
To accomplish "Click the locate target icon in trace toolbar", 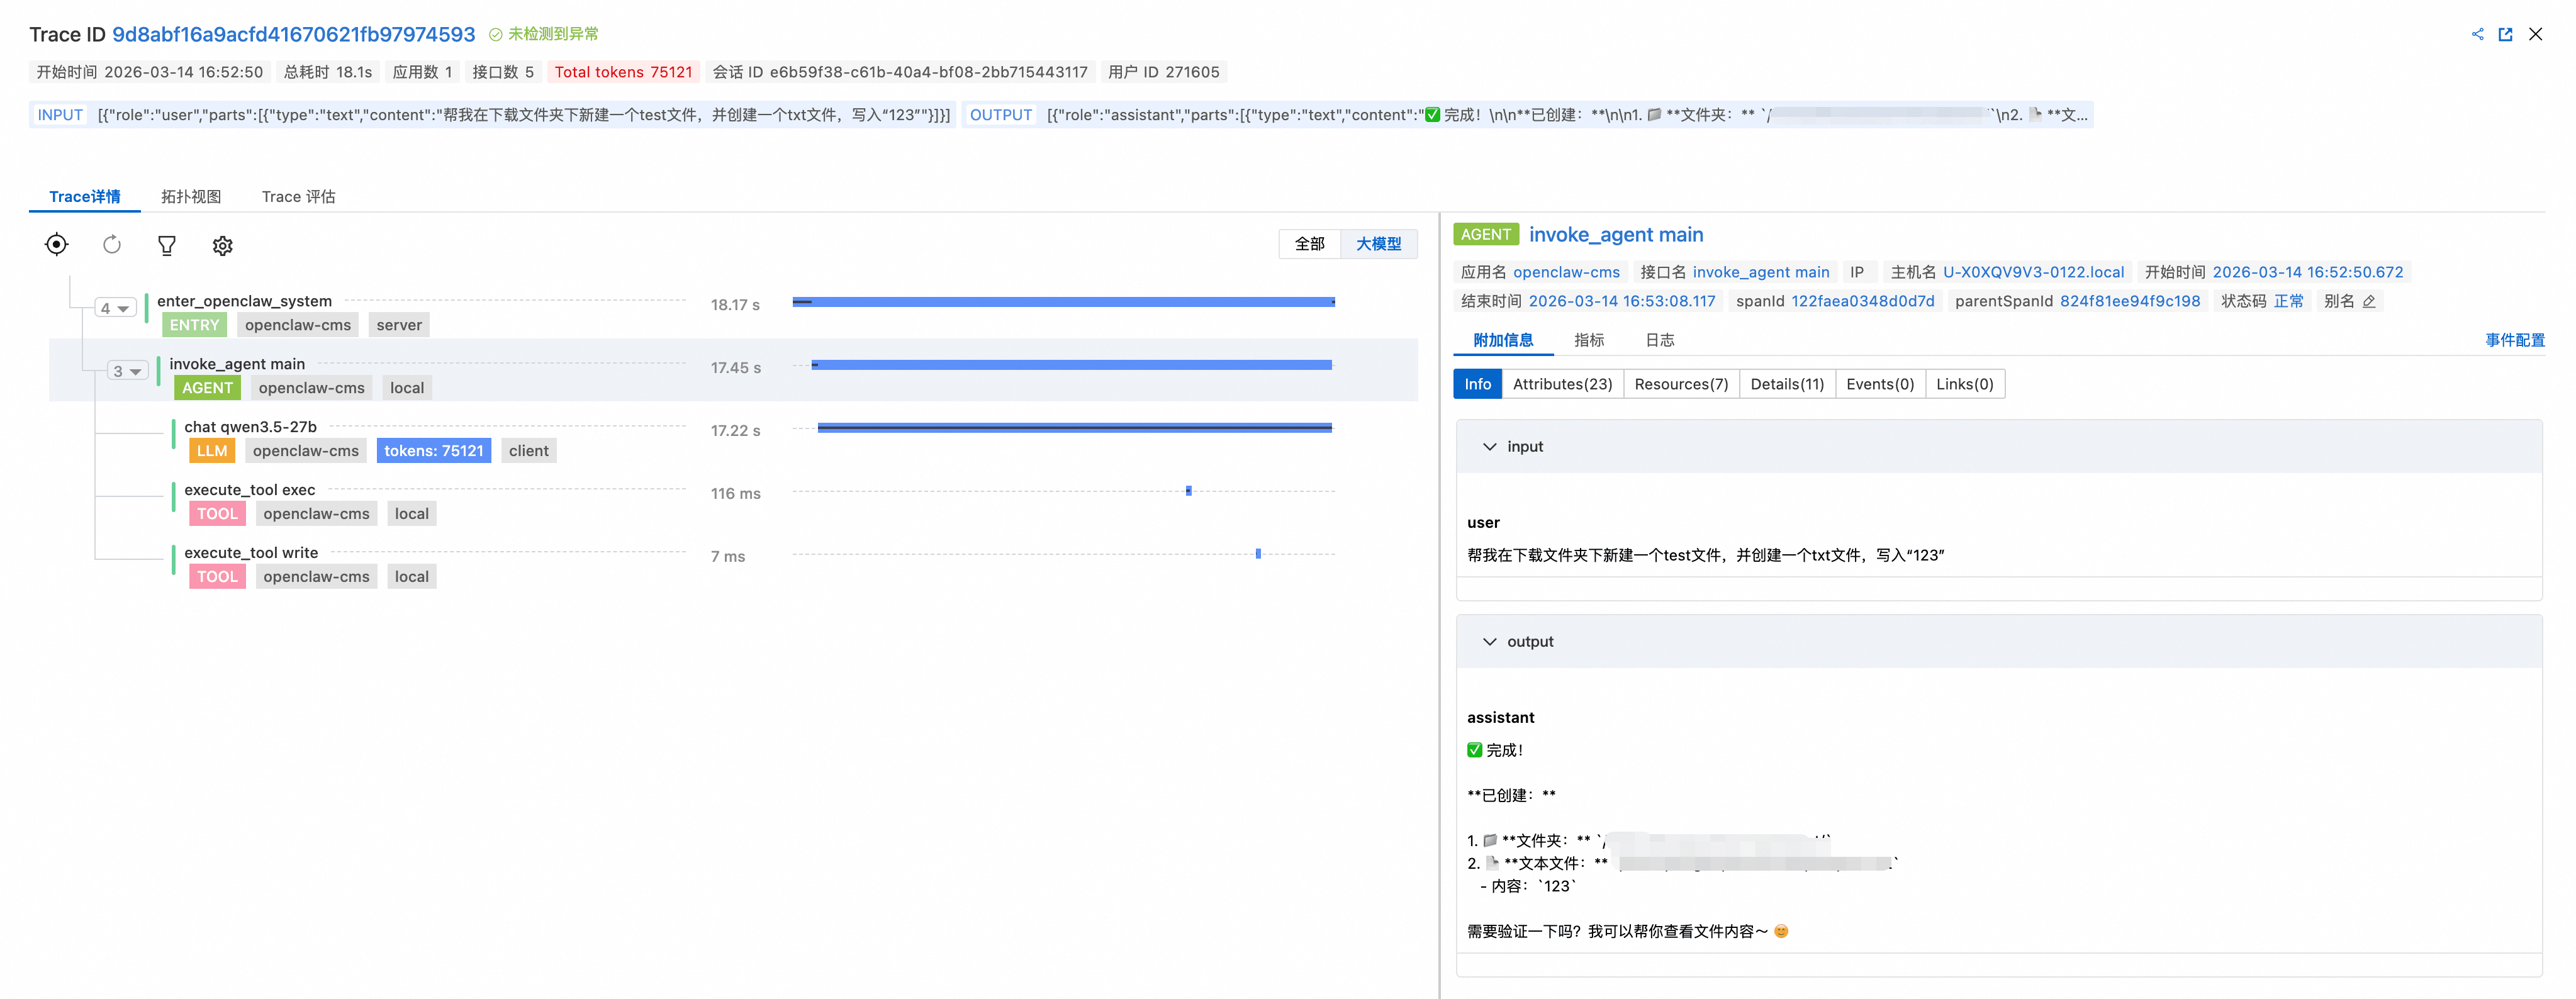I will [57, 245].
